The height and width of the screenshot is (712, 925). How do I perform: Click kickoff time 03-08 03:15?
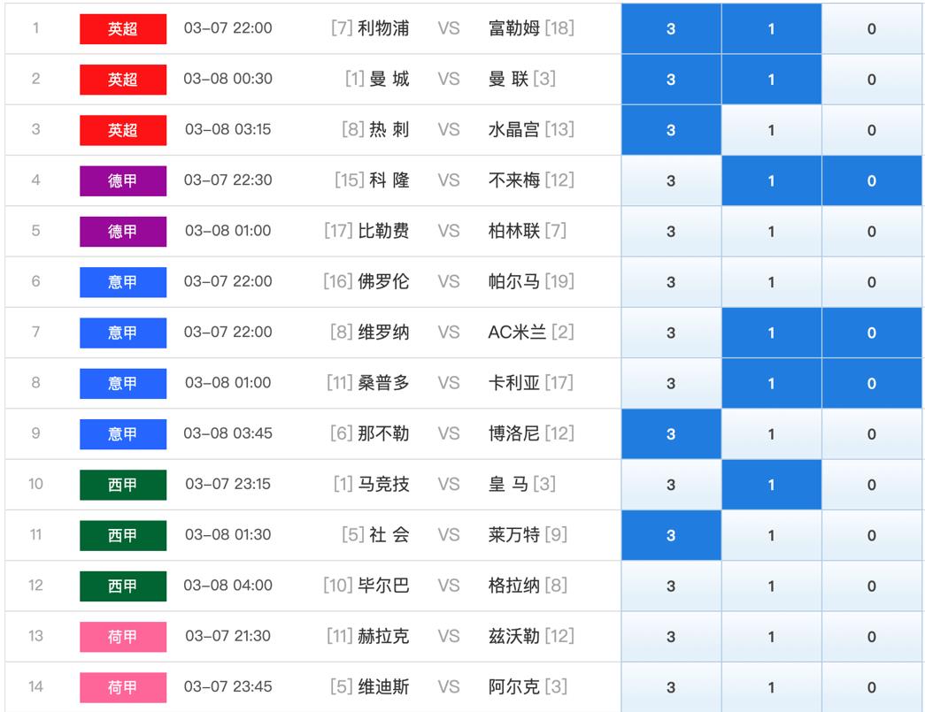[x=227, y=129]
